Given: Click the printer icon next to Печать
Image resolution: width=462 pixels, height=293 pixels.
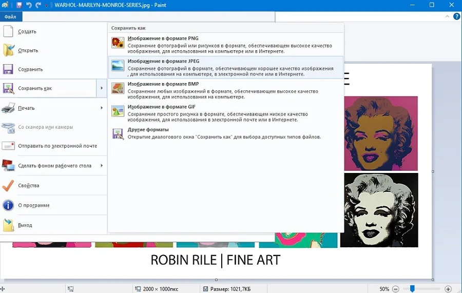Looking at the screenshot, I should coord(8,108).
